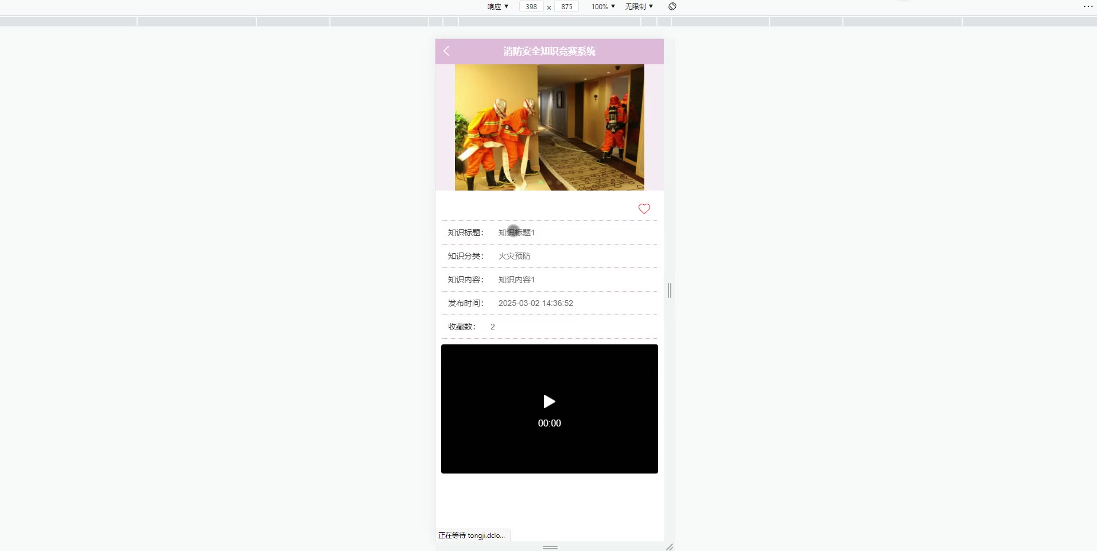Select the title value 知识标题1

coord(516,232)
